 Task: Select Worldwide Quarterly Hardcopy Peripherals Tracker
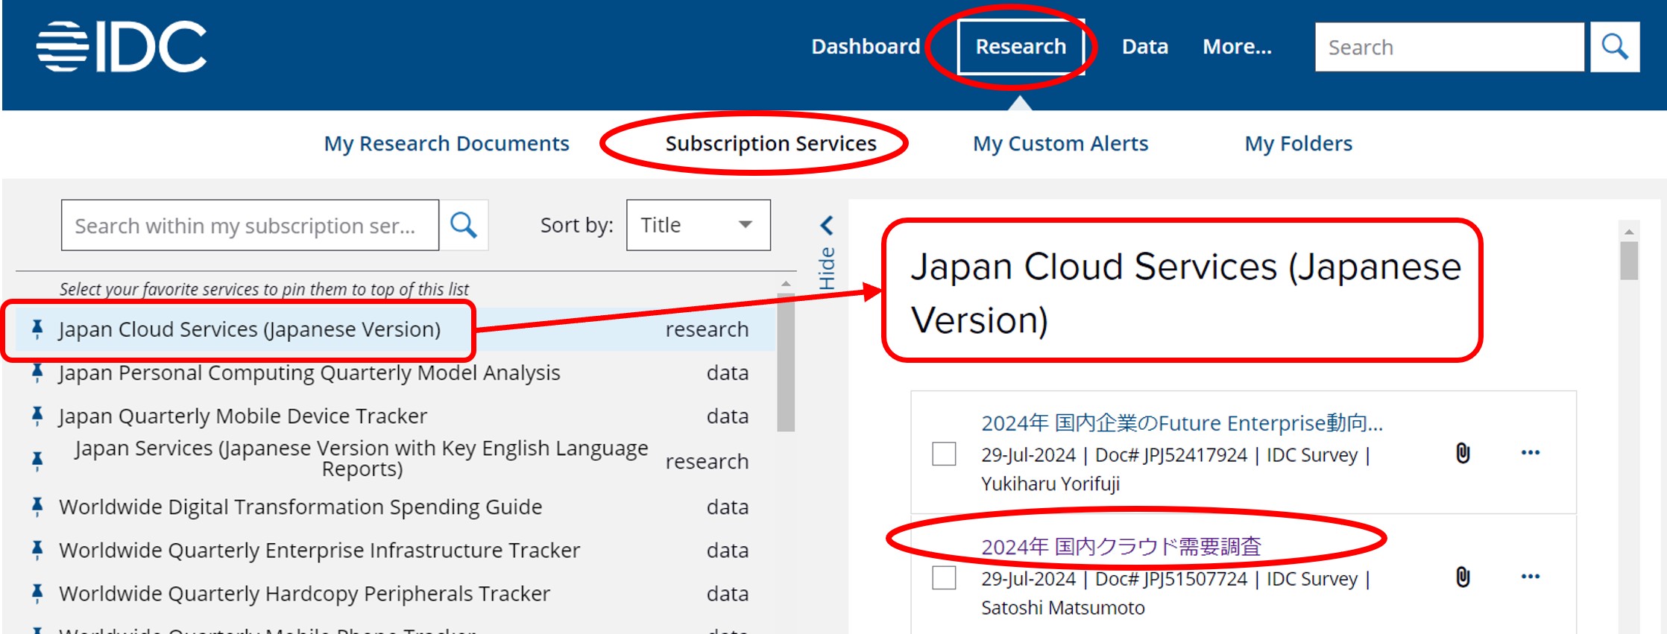[x=304, y=593]
